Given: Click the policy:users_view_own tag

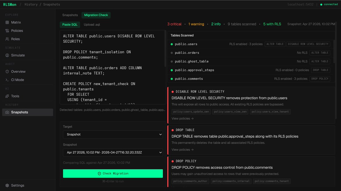Looking at the screenshot, I should [x=230, y=112].
